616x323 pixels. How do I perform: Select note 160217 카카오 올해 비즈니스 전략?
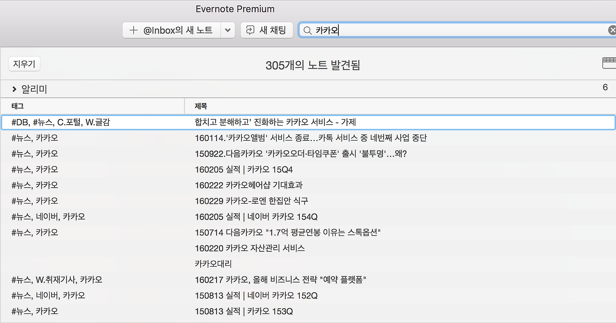click(281, 280)
